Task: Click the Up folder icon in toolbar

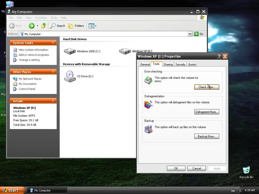Action: click(x=44, y=26)
